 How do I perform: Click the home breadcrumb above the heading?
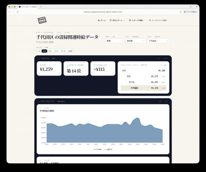[38, 32]
